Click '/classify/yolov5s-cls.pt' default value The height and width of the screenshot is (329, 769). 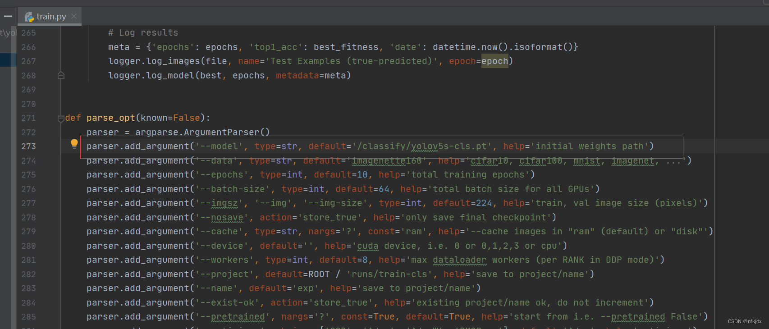coord(422,146)
